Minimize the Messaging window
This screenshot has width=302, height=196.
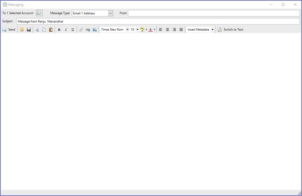(271, 5)
